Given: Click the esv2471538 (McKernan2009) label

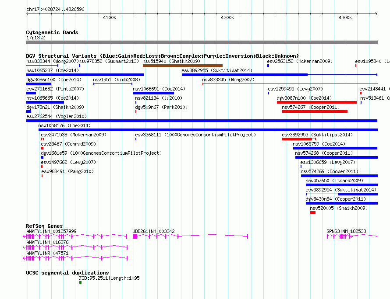Looking at the screenshot, I should pos(74,135).
